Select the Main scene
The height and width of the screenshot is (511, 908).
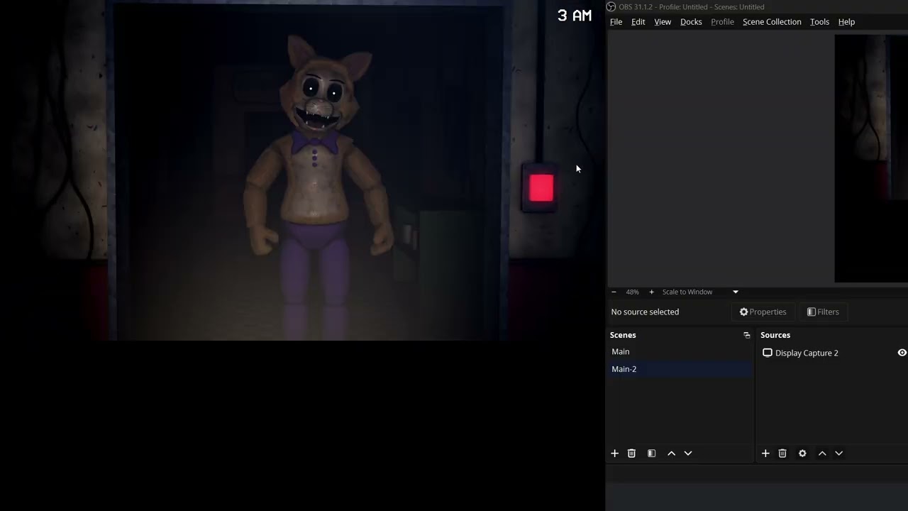[x=680, y=351]
